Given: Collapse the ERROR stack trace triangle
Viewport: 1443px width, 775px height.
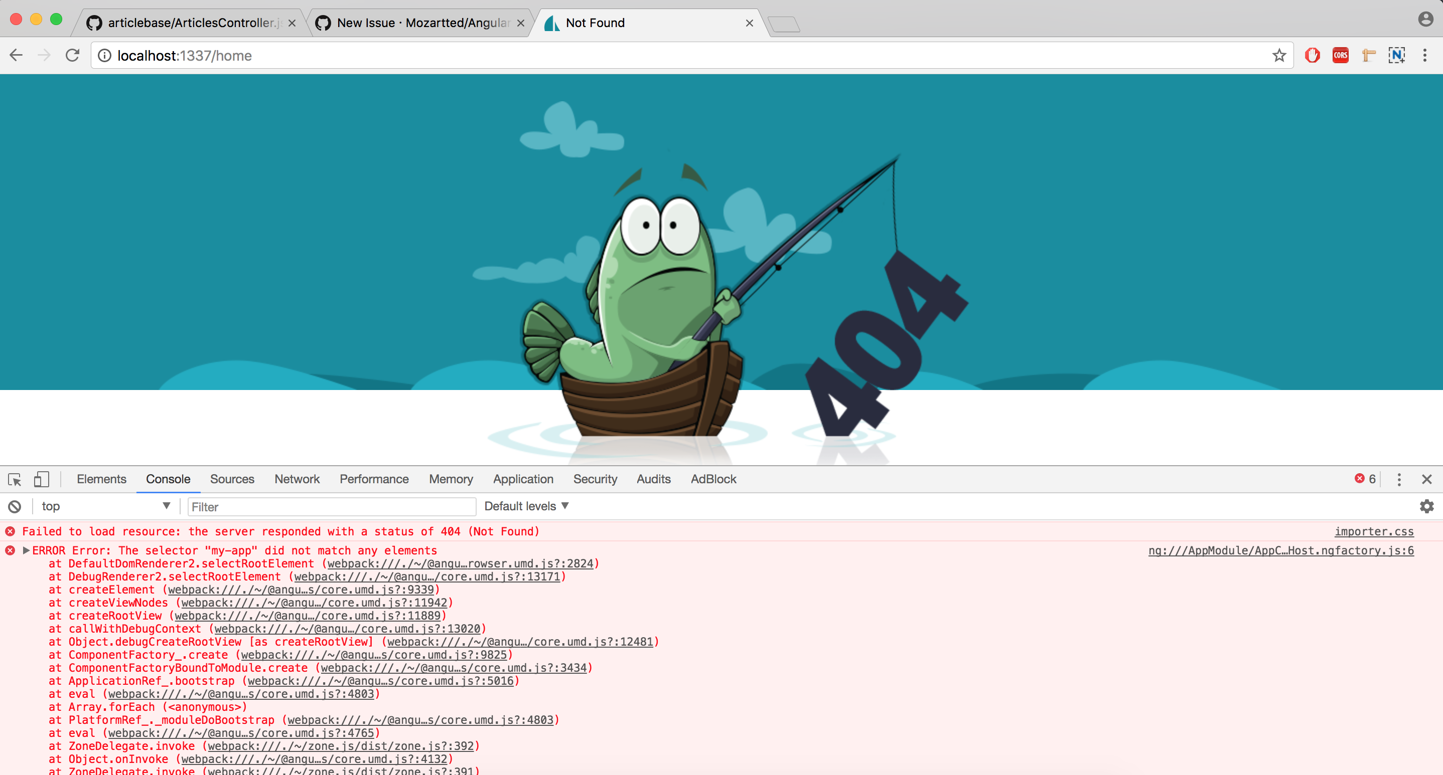Looking at the screenshot, I should tap(26, 550).
